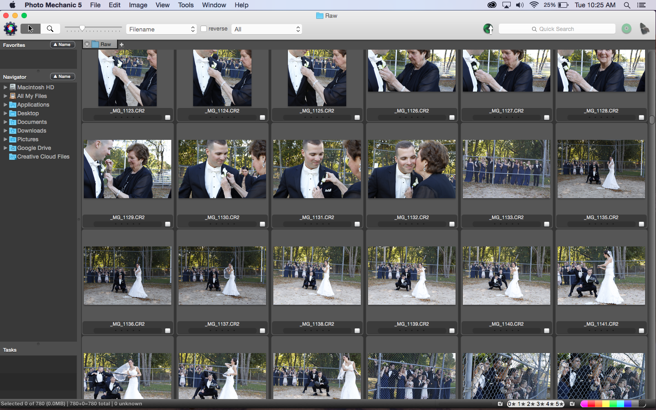Toggle the reverse sort checkbox

point(204,29)
